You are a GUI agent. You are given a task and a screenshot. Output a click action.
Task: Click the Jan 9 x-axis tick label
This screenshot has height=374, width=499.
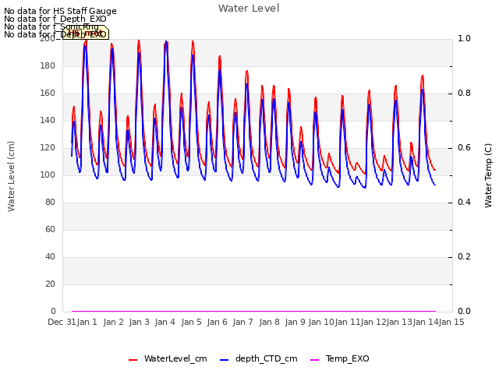point(296,322)
